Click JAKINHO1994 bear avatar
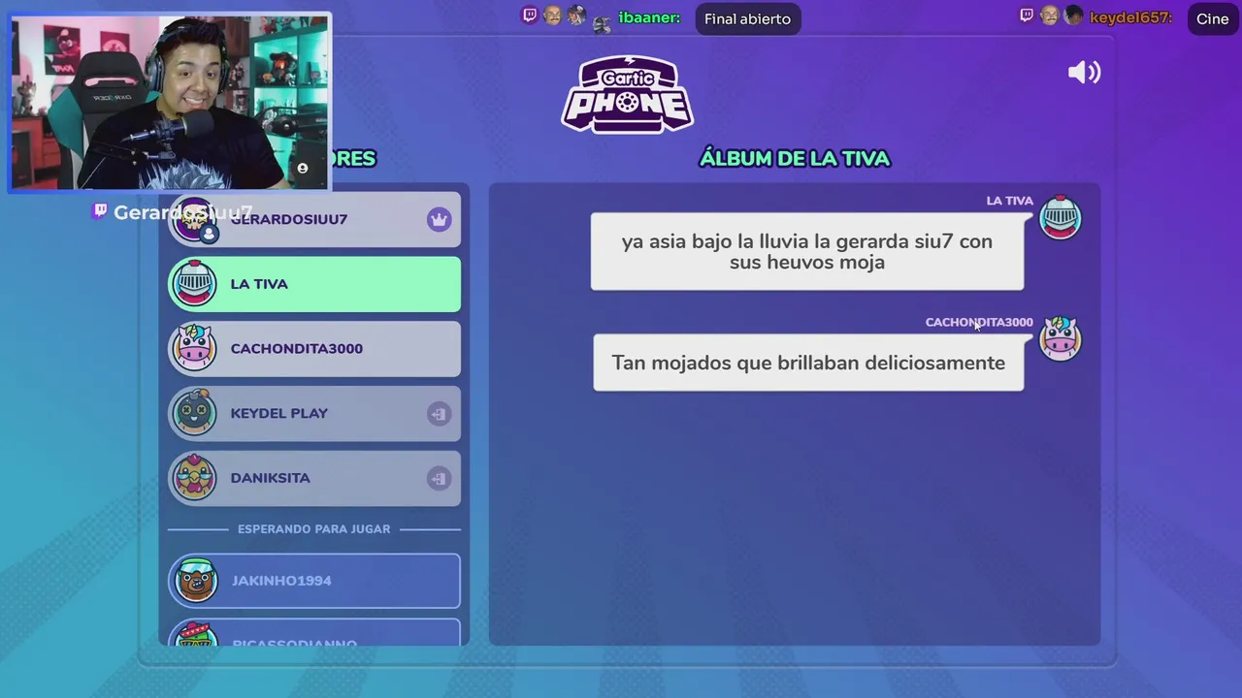Image resolution: width=1242 pixels, height=698 pixels. coord(195,581)
